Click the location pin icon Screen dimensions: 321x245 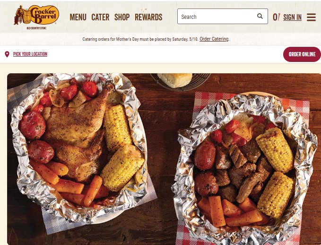7,54
